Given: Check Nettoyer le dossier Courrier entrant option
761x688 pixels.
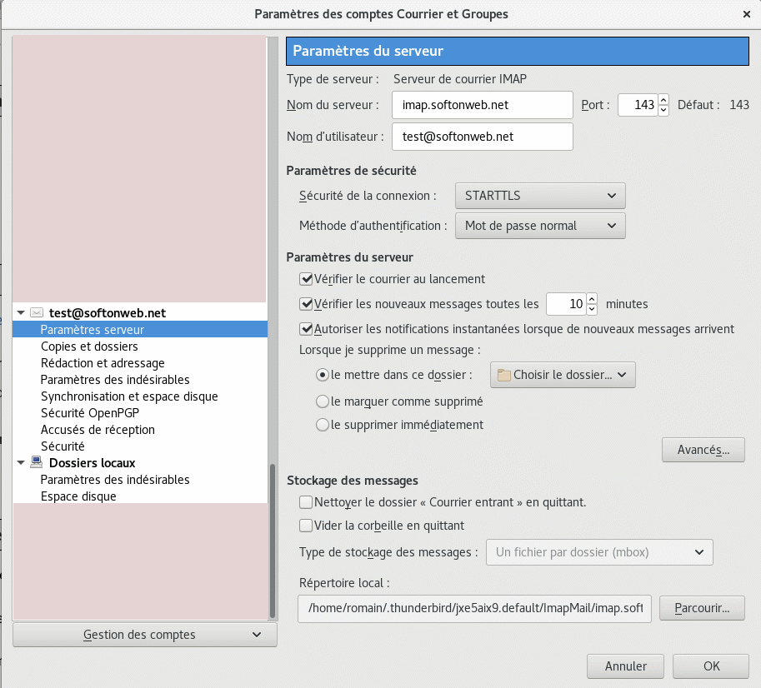Looking at the screenshot, I should (x=306, y=502).
